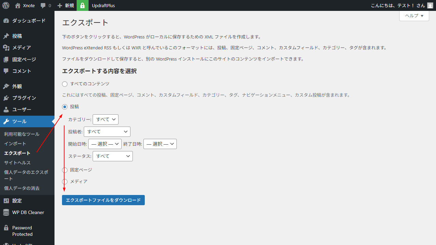The image size is (436, 245).
Task: Open UpdraftPlus in admin bar
Action: coord(103,5)
